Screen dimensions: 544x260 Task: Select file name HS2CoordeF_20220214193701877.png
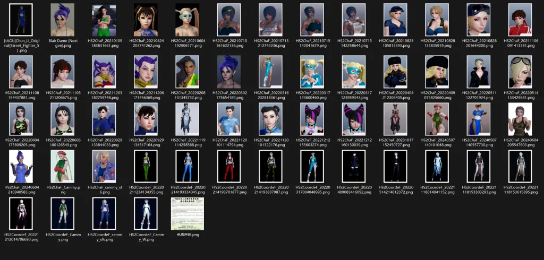point(229,189)
